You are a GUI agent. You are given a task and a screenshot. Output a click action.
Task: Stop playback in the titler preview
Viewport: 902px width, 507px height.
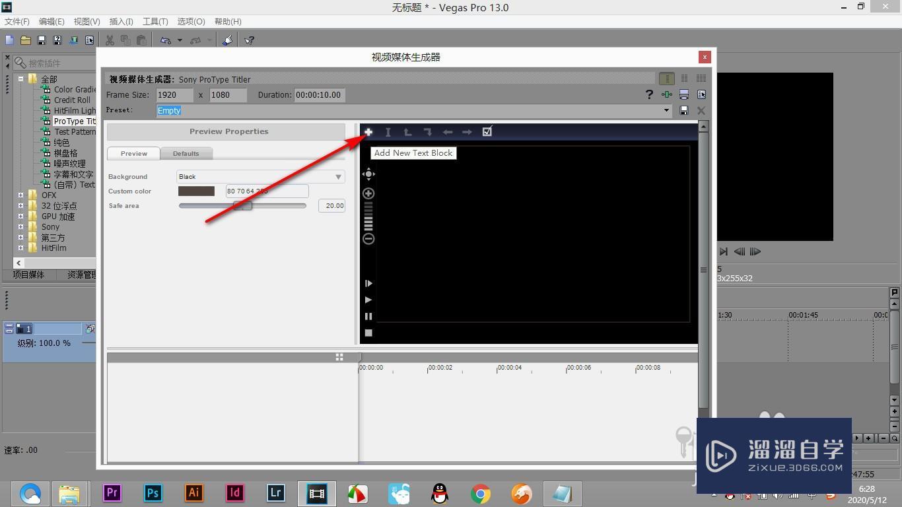(368, 333)
